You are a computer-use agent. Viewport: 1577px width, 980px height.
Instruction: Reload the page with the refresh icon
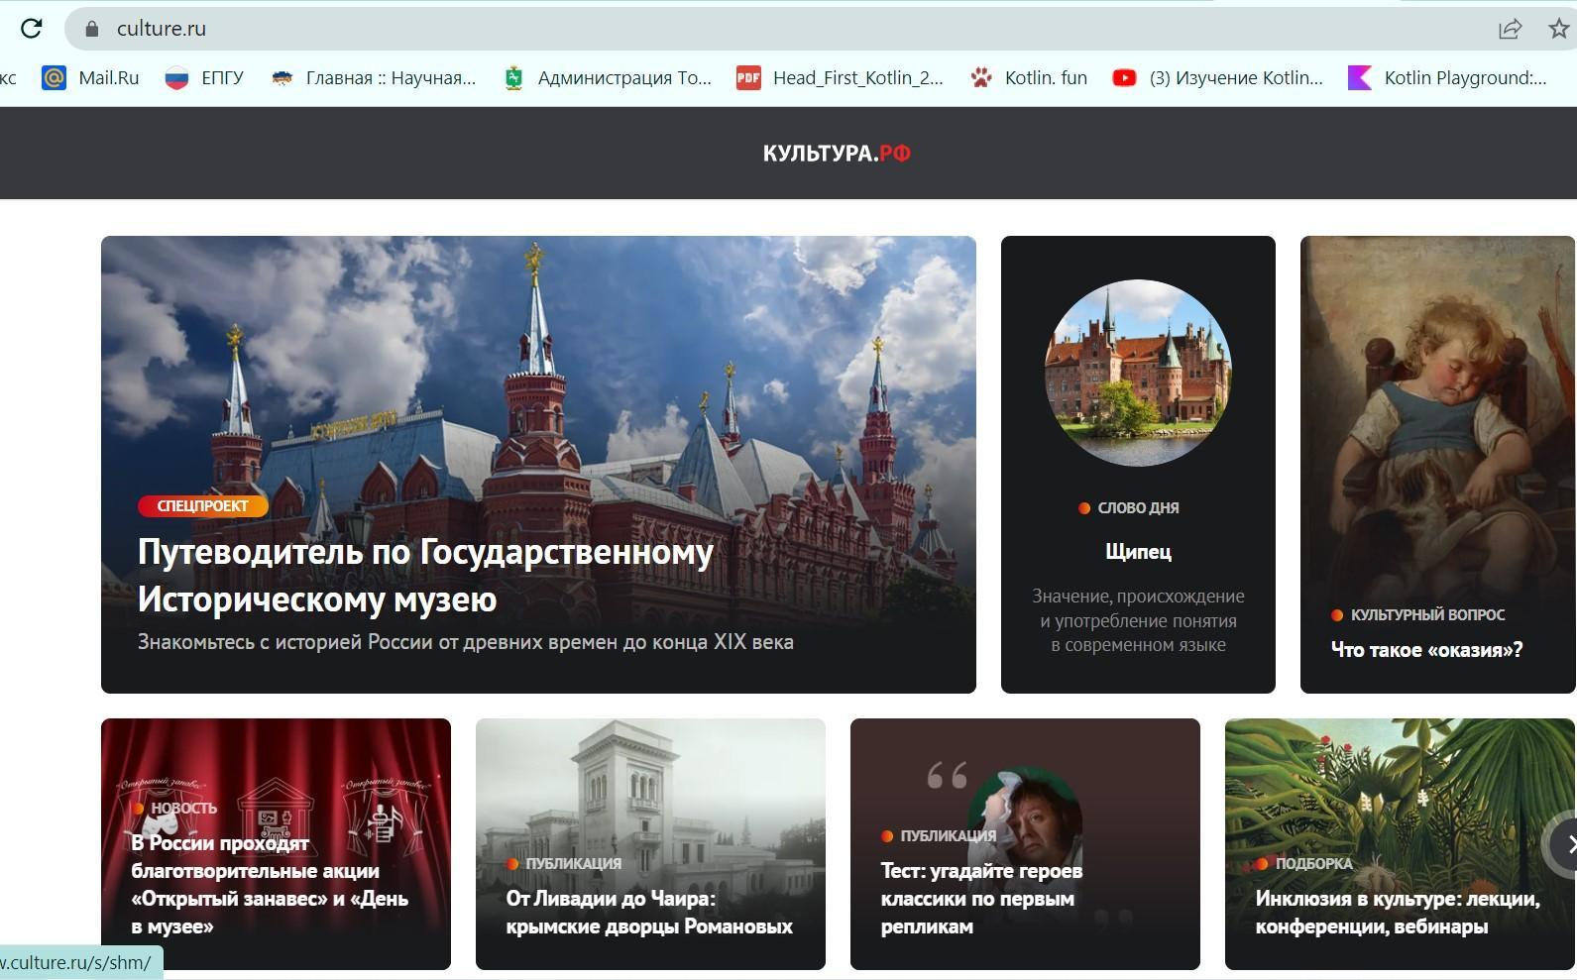(x=31, y=29)
